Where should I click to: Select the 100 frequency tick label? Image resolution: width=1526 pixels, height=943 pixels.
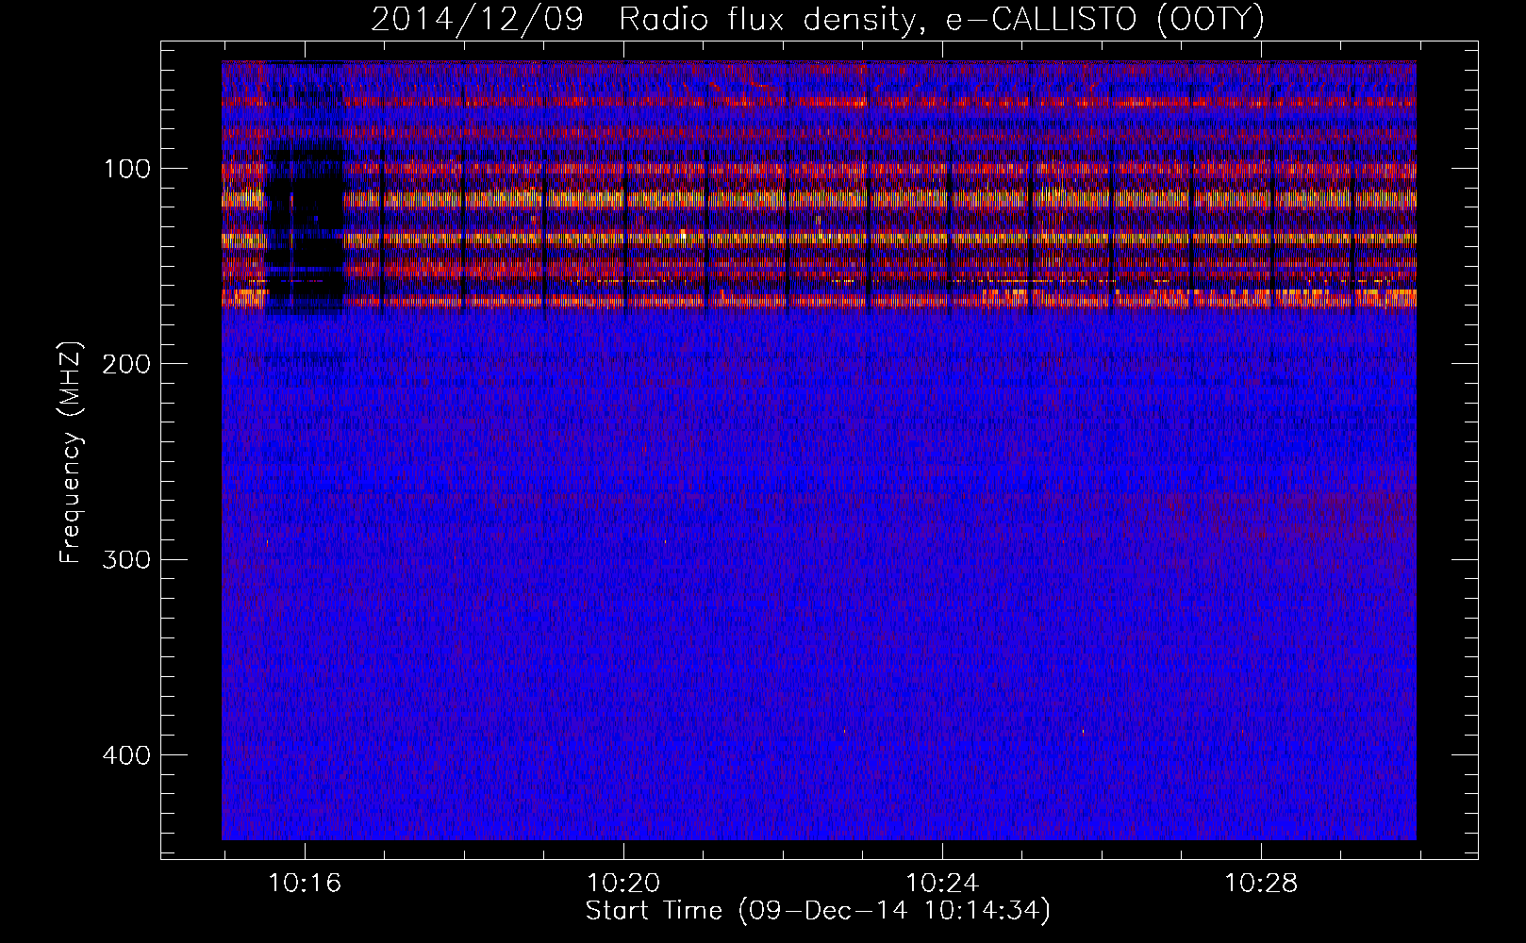click(126, 169)
